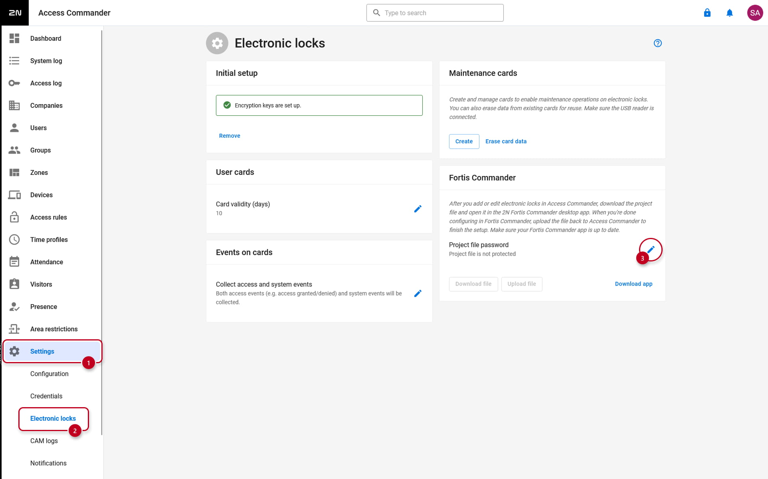
Task: Click the Electronic locks page heading
Action: tap(279, 43)
